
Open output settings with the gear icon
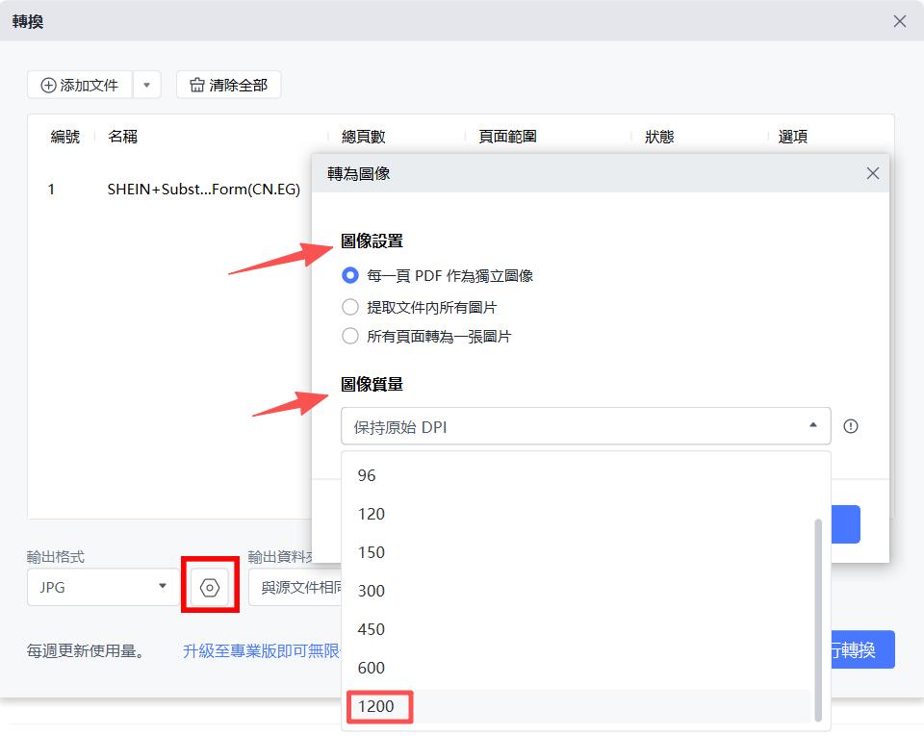tap(209, 585)
